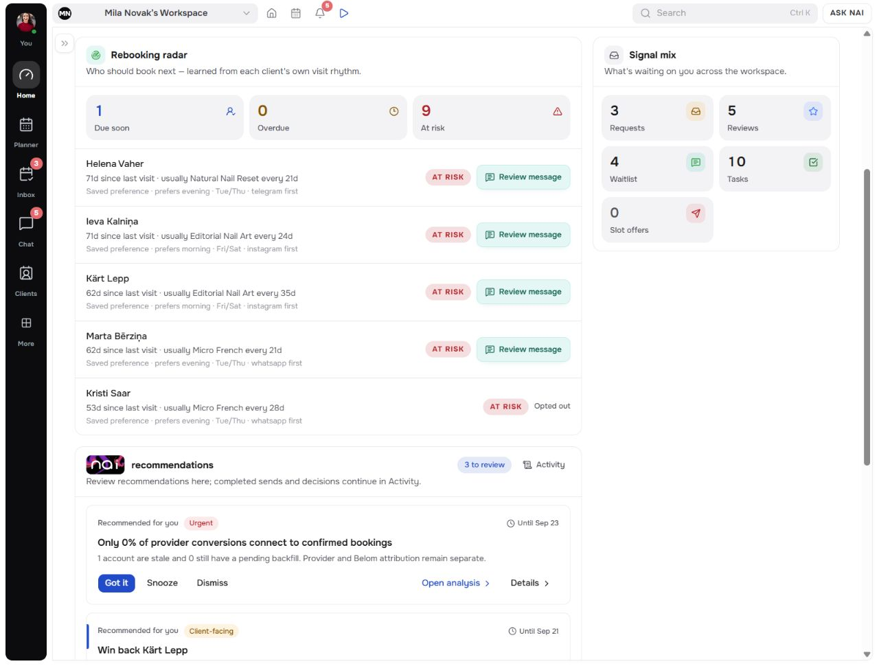Click the home icon in top bar
Viewport: 879px width, 666px height.
pyautogui.click(x=272, y=13)
